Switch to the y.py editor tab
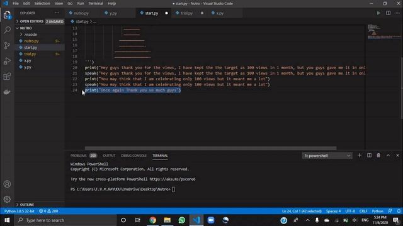Image resolution: width=403 pixels, height=226 pixels. [113, 13]
